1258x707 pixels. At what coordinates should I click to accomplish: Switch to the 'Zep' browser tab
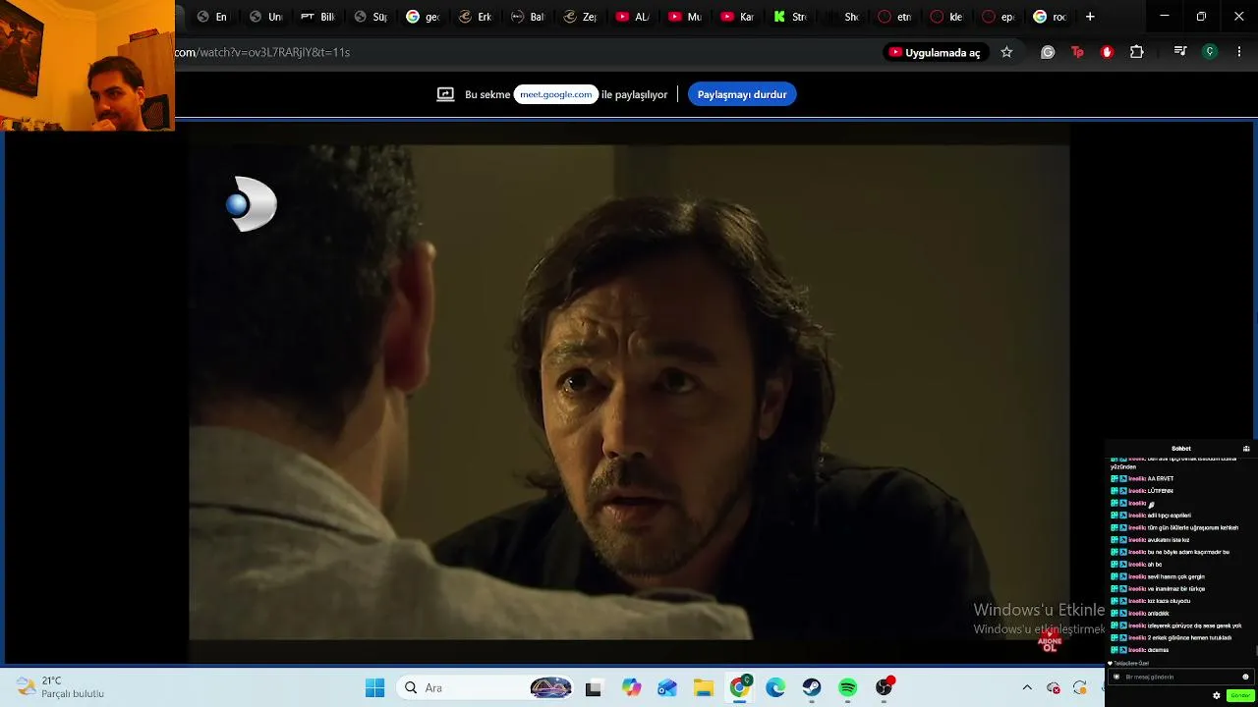581,17
